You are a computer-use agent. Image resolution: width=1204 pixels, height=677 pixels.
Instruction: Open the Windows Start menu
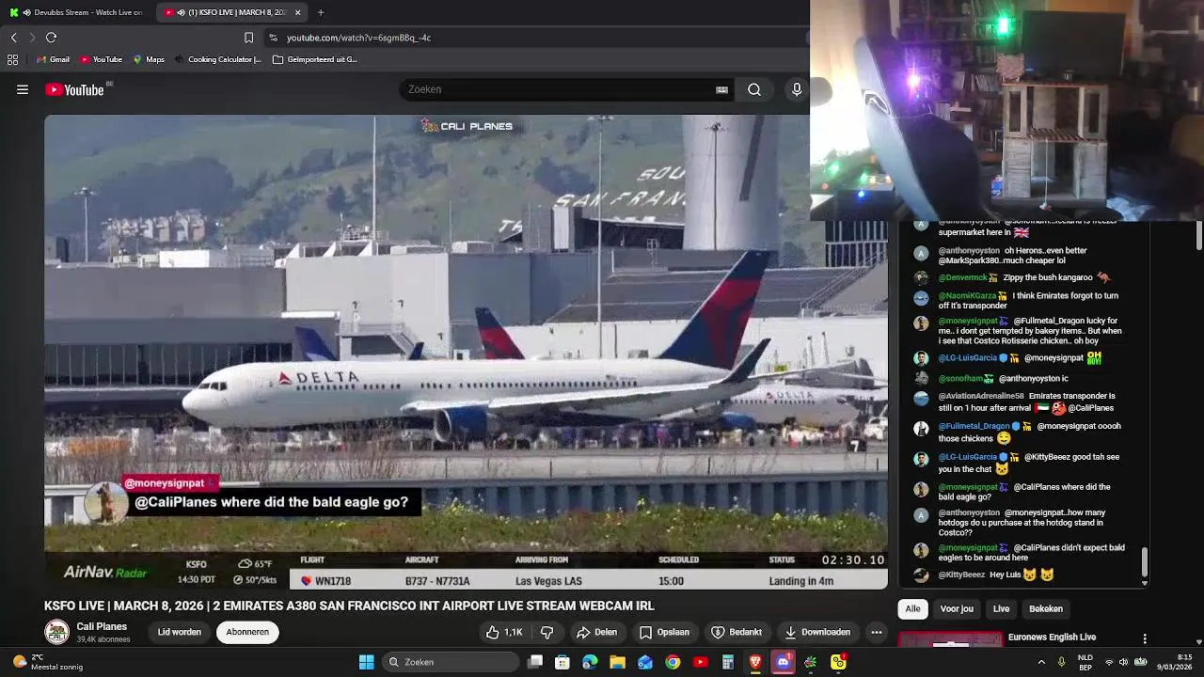[366, 662]
